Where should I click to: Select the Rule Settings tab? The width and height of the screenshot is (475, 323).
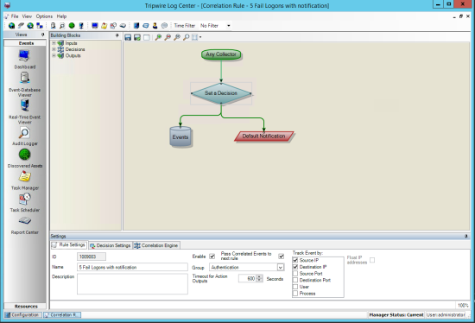[69, 244]
